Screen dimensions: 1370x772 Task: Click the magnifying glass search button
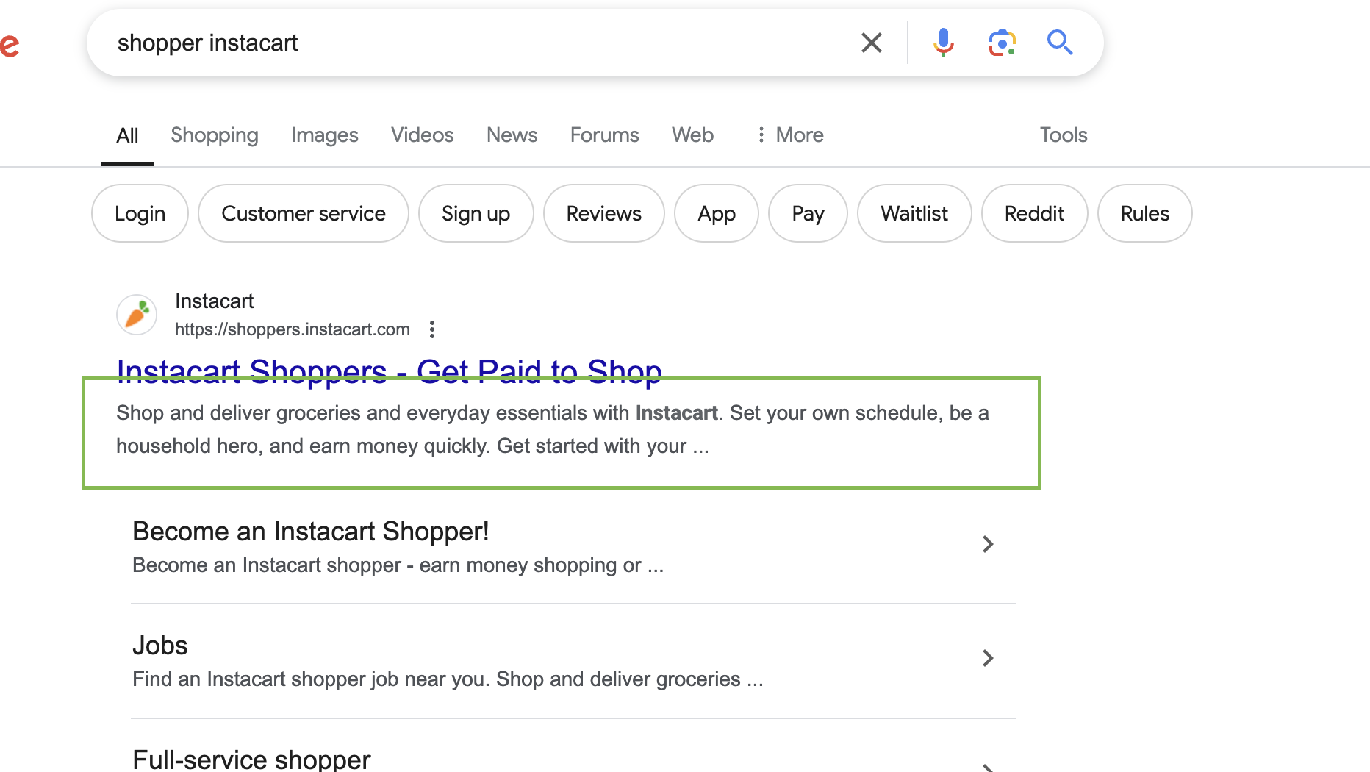[x=1060, y=43]
